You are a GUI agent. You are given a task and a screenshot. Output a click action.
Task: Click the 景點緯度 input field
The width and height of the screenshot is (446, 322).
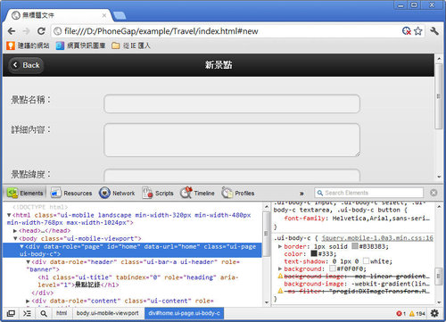(232, 176)
